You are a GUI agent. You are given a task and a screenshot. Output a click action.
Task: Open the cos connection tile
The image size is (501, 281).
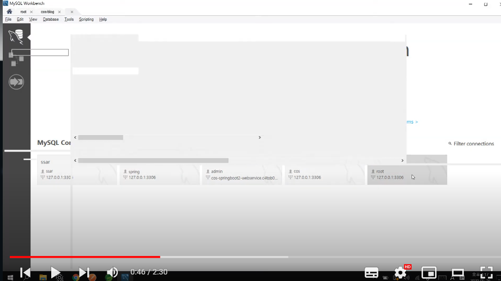pos(324,175)
